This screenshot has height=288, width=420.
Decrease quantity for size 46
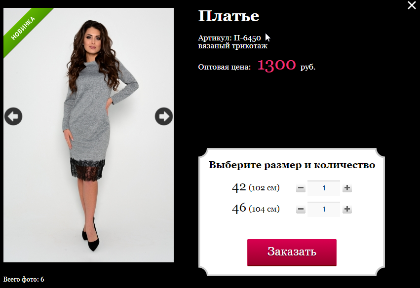301,209
